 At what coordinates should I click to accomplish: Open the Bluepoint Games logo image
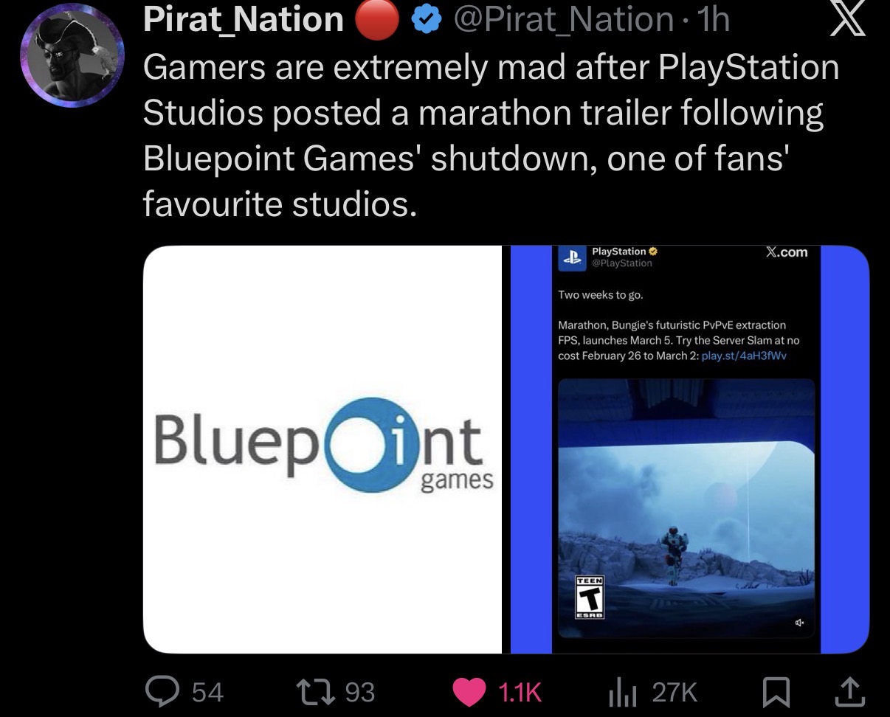(322, 449)
